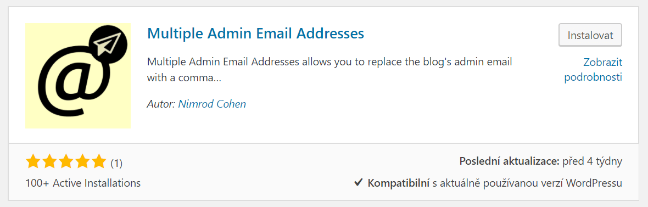Screen dimensions: 648x207
Task: Open the Multiple Admin Email Addresses title link
Action: (255, 32)
